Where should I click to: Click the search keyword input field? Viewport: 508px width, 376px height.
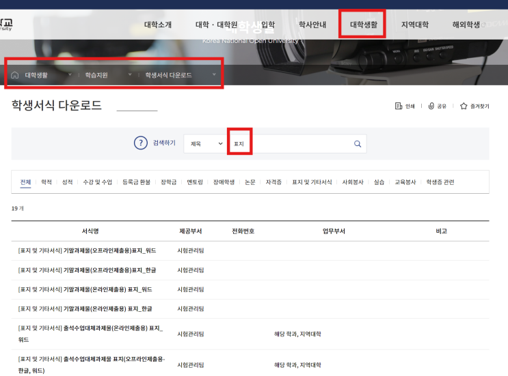click(x=291, y=143)
